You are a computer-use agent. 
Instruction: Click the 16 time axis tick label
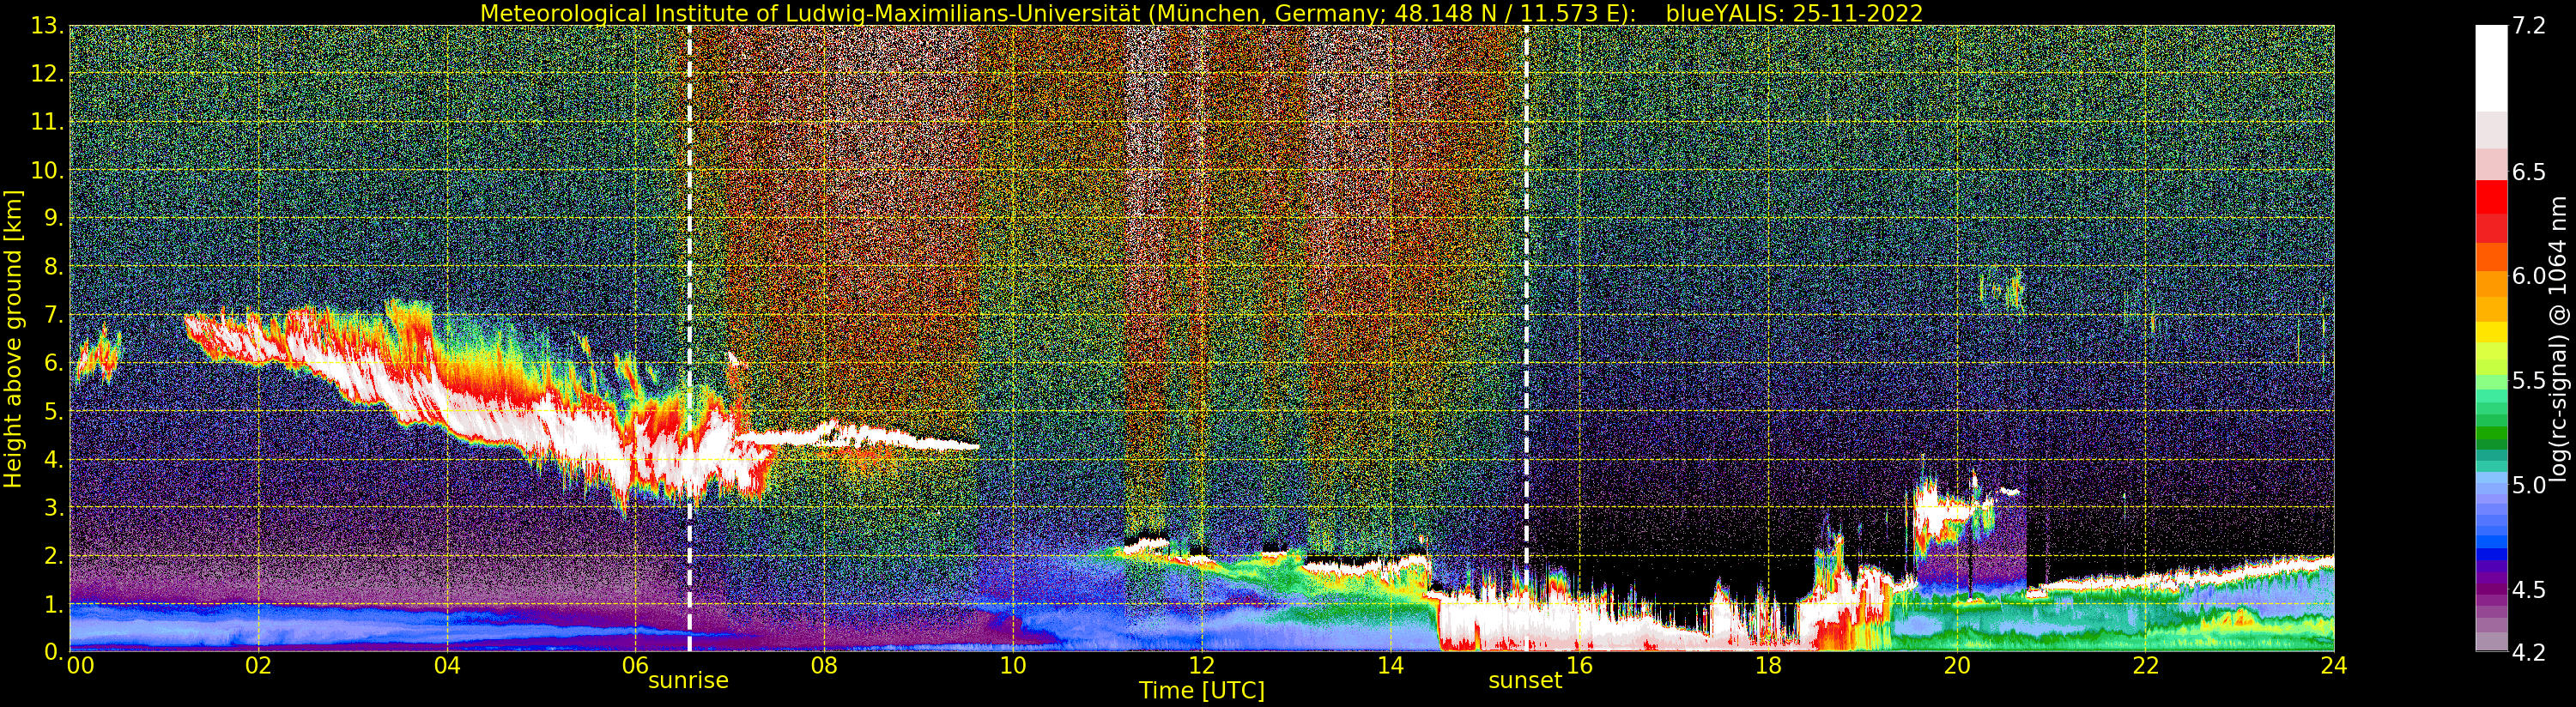click(1579, 666)
